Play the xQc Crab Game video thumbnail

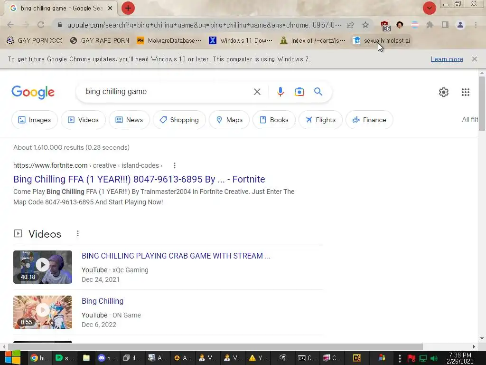43,267
